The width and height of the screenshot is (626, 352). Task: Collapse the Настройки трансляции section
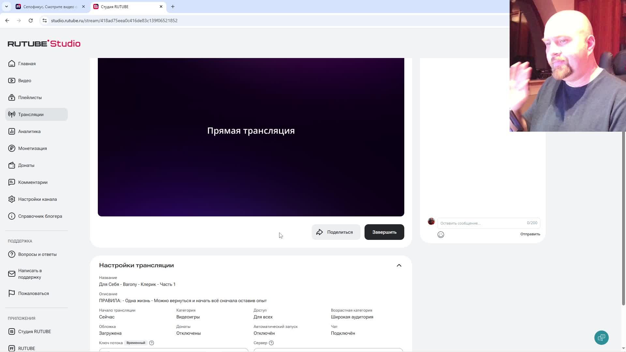(x=399, y=265)
